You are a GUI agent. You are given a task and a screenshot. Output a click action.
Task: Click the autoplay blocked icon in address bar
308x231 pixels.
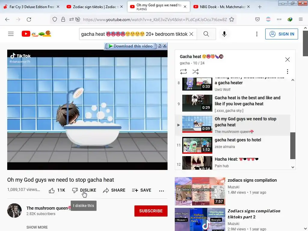coord(78,19)
